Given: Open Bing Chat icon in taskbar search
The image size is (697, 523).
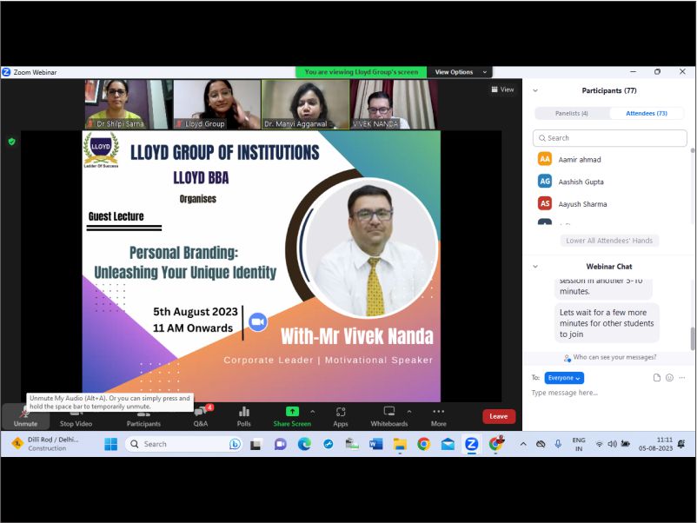Looking at the screenshot, I should click(236, 444).
